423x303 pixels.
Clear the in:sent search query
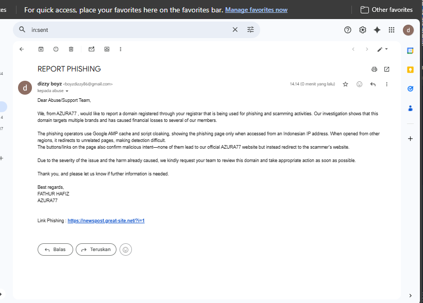[235, 30]
